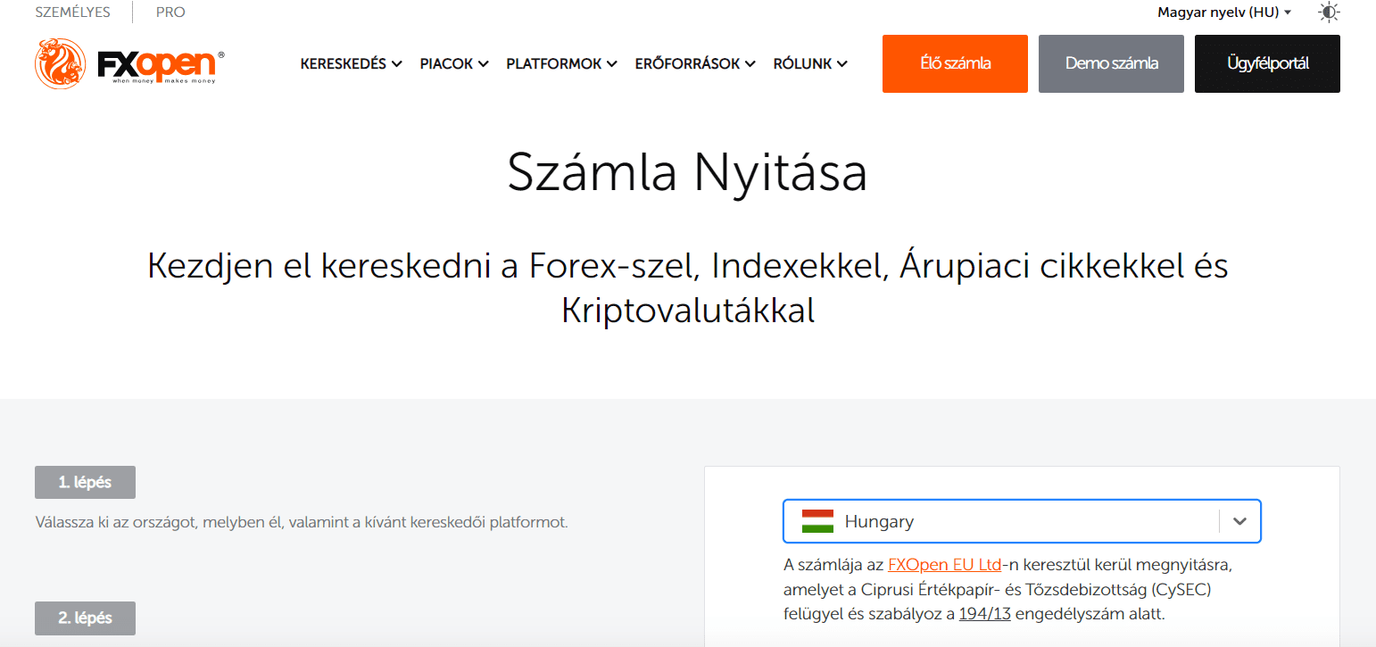Click the Számla Nyitása heading
Screen dimensions: 1376x647
(x=687, y=173)
